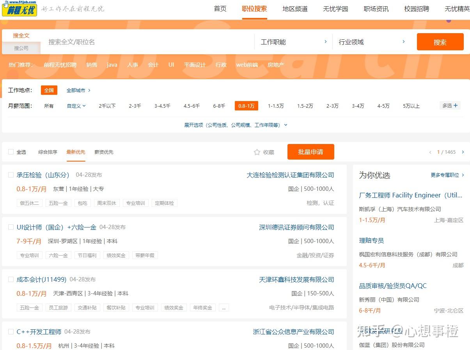The height and width of the screenshot is (350, 470).
Task: Open recommended job 品质审核/验货员QA/QC
Action: click(x=393, y=286)
